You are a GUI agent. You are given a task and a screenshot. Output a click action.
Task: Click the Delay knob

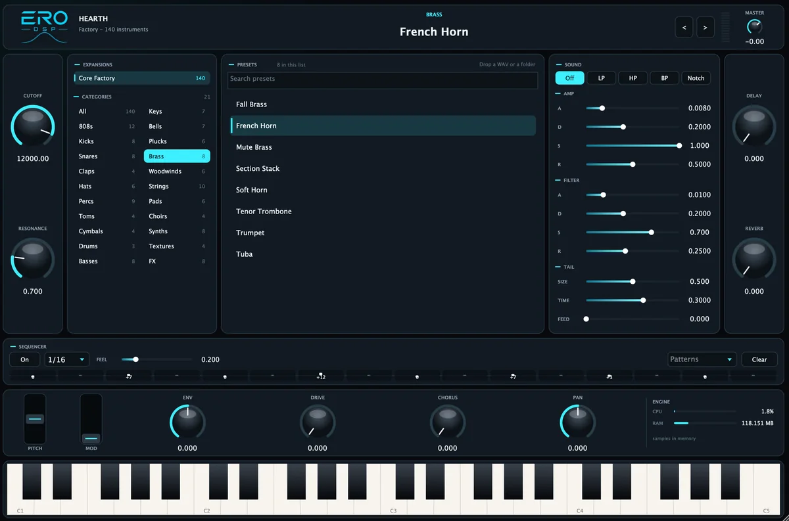tap(754, 126)
